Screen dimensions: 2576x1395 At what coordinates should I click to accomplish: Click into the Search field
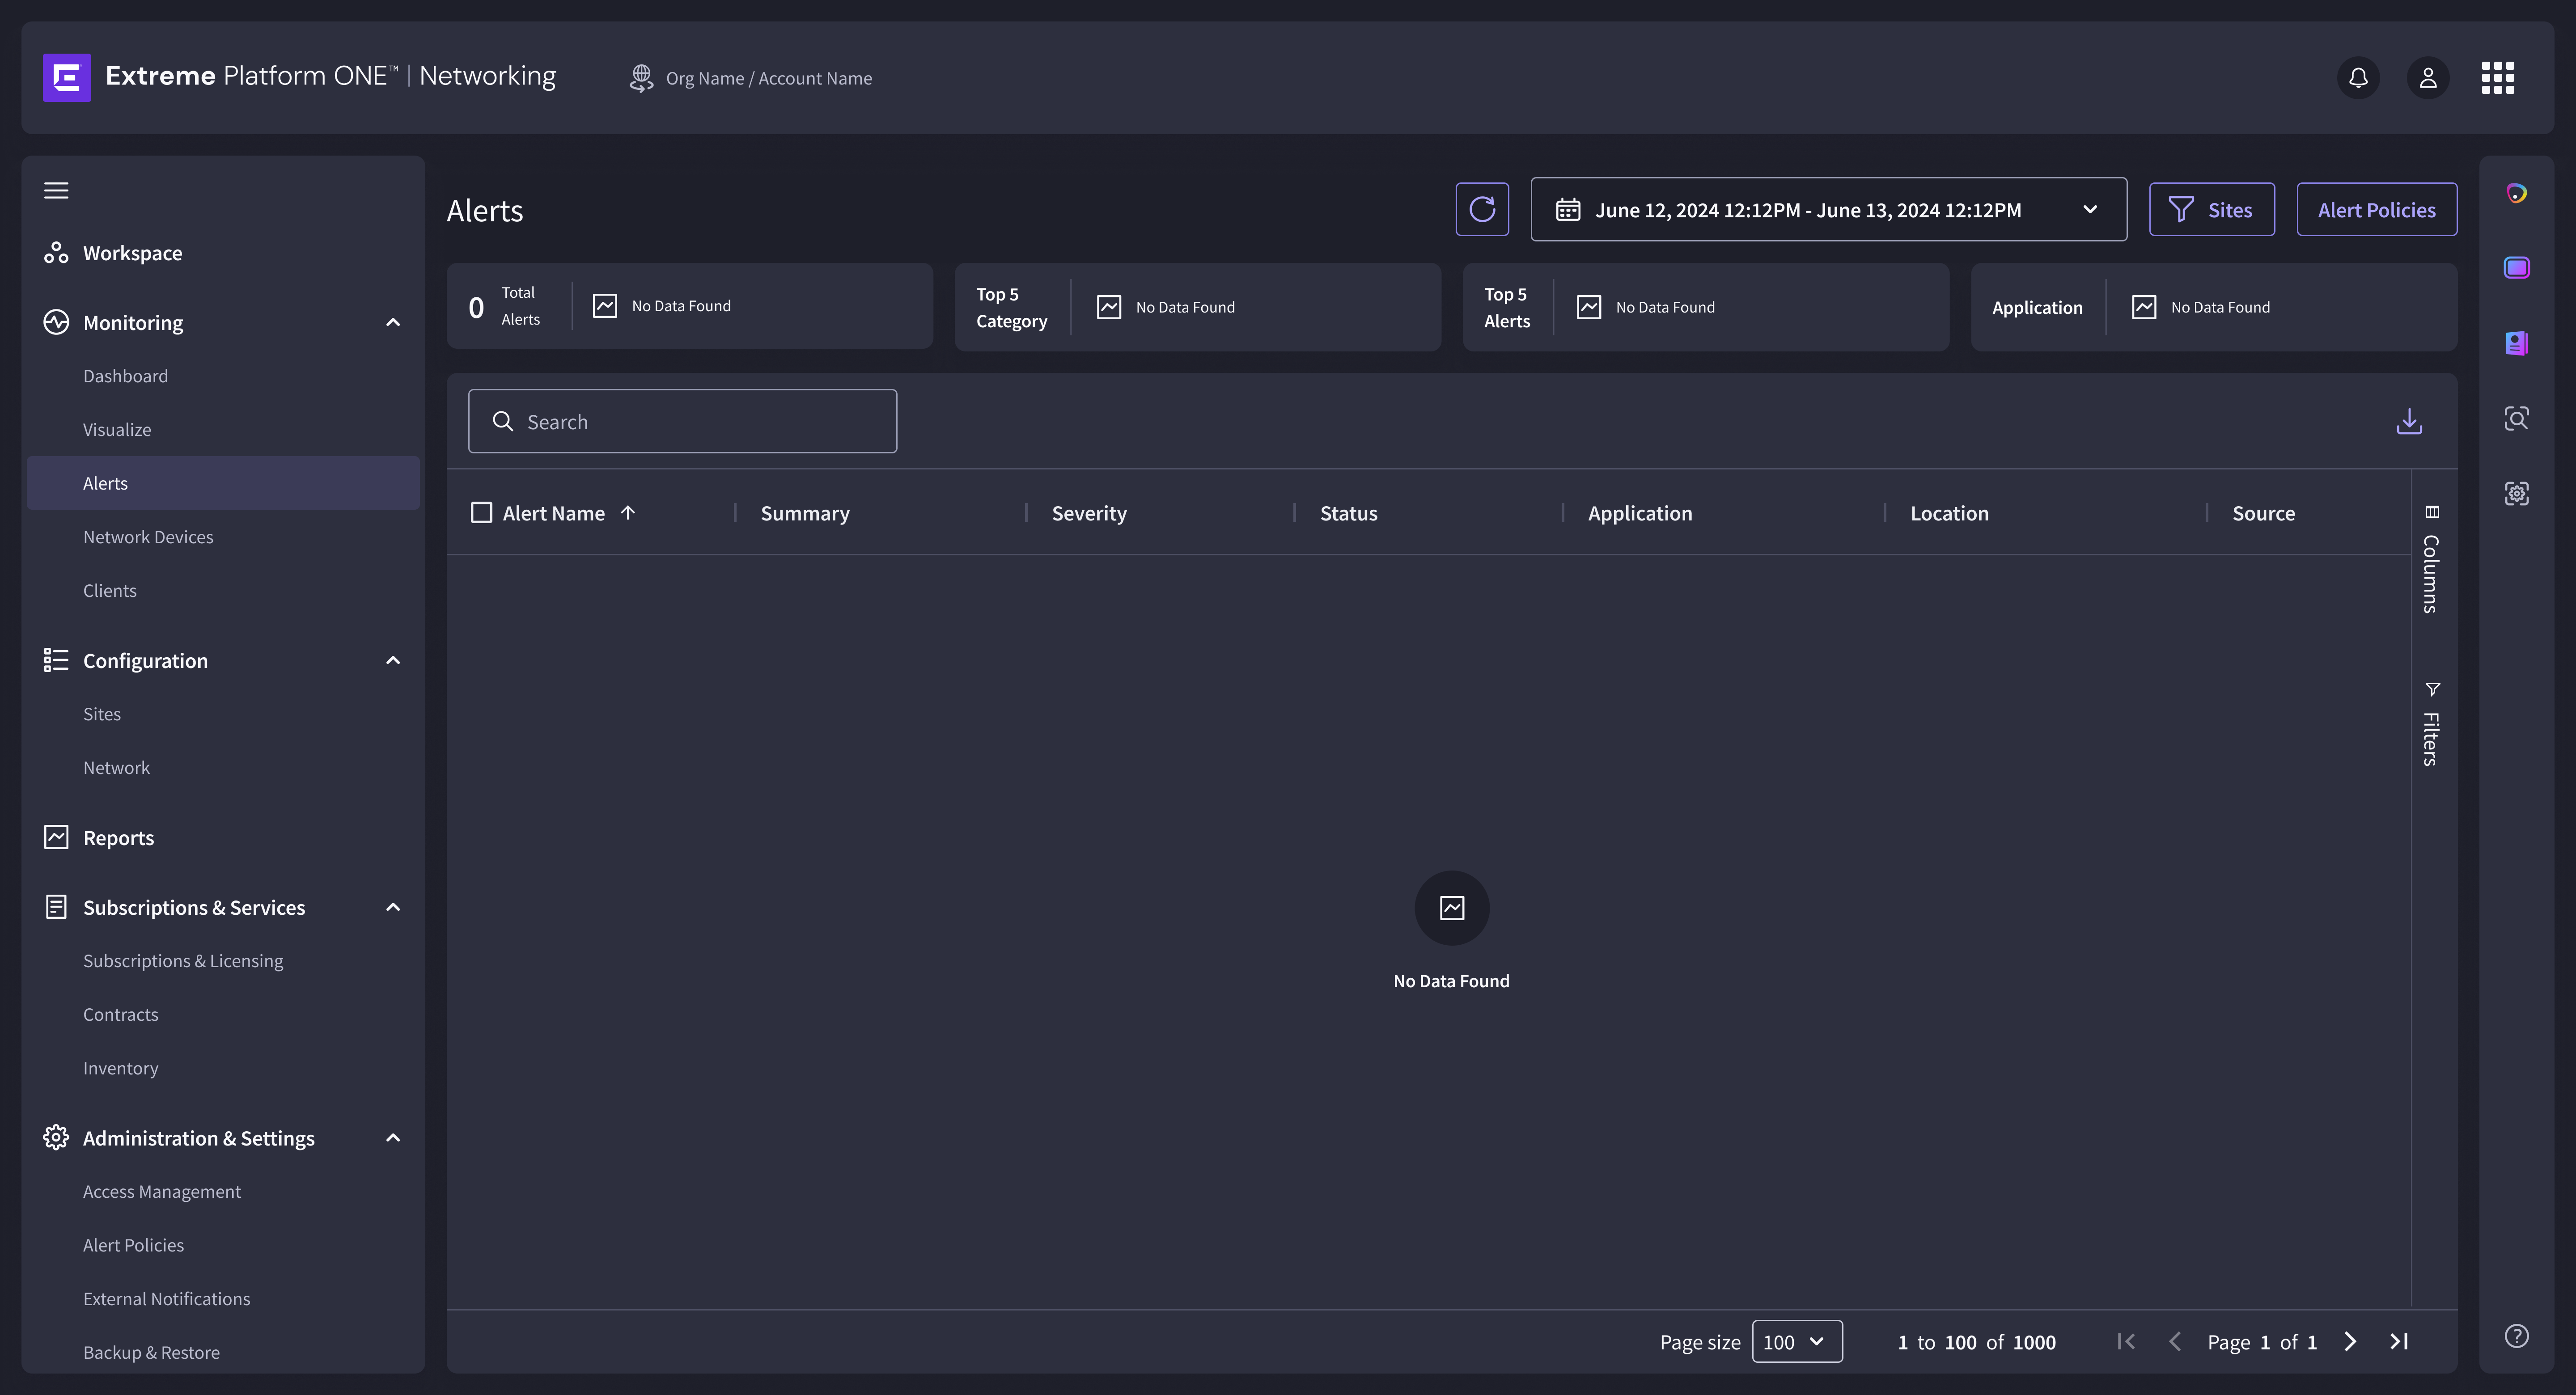coord(682,421)
